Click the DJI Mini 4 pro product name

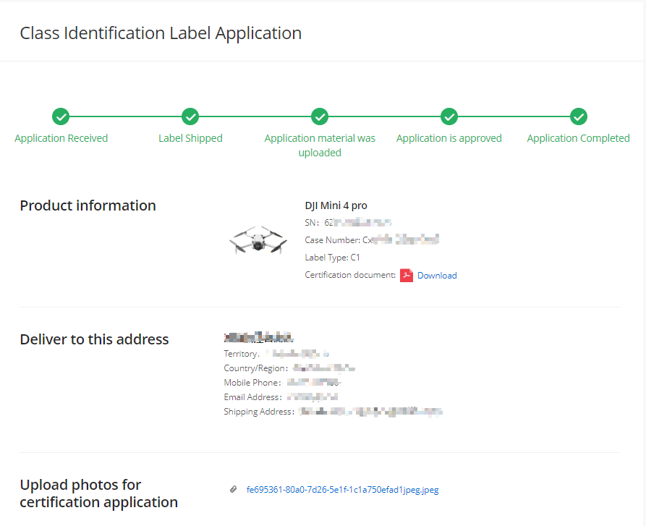(x=336, y=205)
